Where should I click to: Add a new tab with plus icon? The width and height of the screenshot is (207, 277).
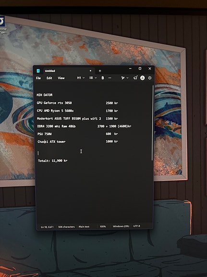point(100,71)
